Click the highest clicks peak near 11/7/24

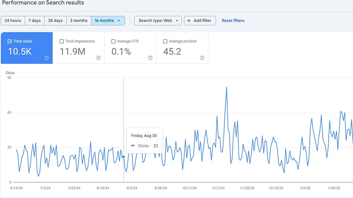pos(227,87)
